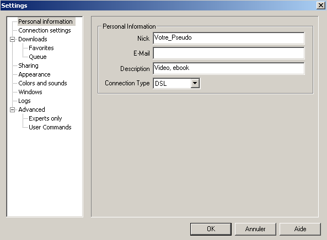Select Experts only under Advanced
The image size is (327, 240).
45,118
